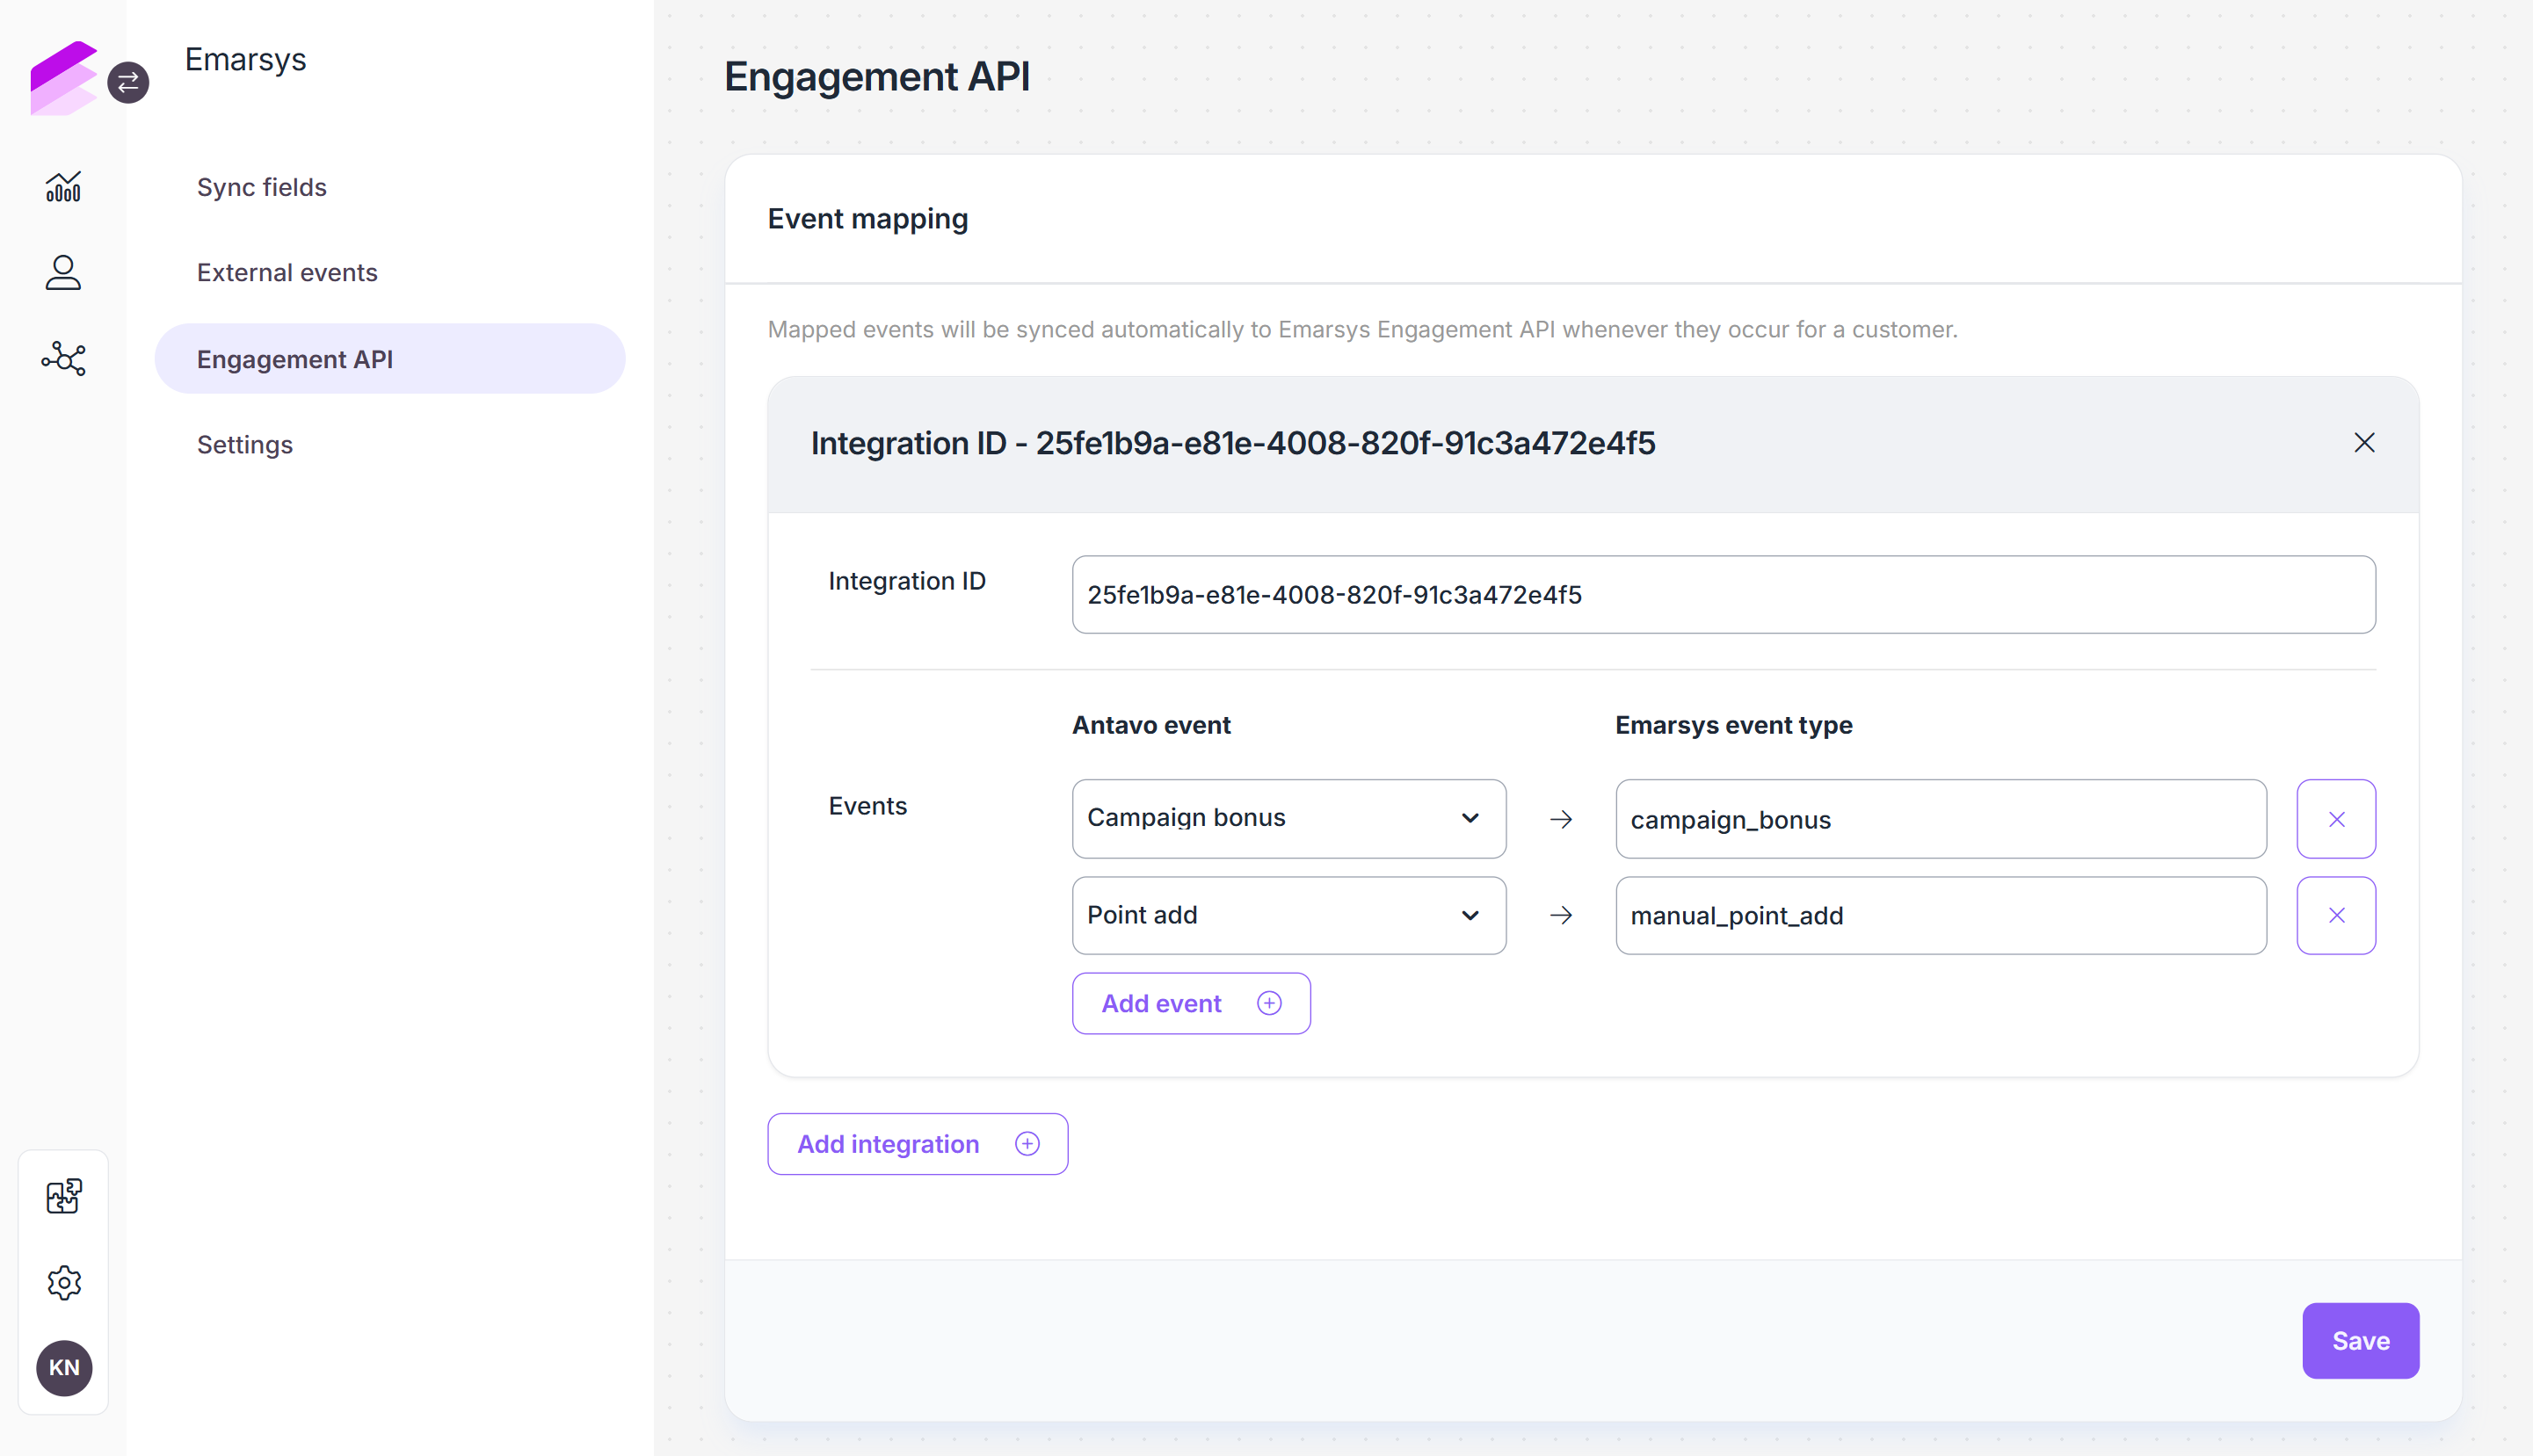Click the Event mapping heading
Viewport: 2533px width, 1456px height.
pyautogui.click(x=868, y=219)
